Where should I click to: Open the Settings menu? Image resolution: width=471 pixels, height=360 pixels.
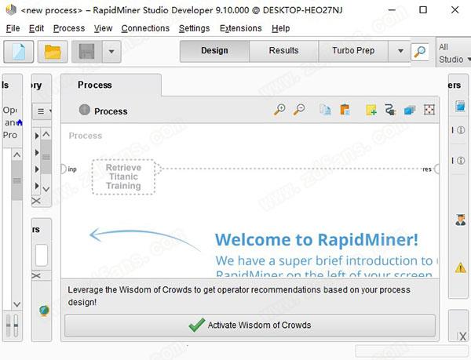[x=195, y=28]
